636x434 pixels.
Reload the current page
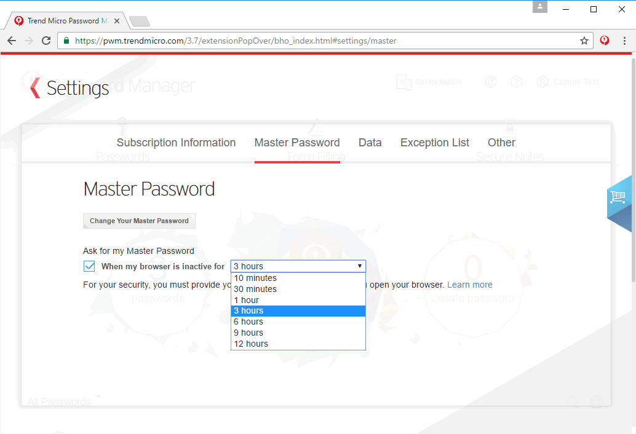click(46, 41)
